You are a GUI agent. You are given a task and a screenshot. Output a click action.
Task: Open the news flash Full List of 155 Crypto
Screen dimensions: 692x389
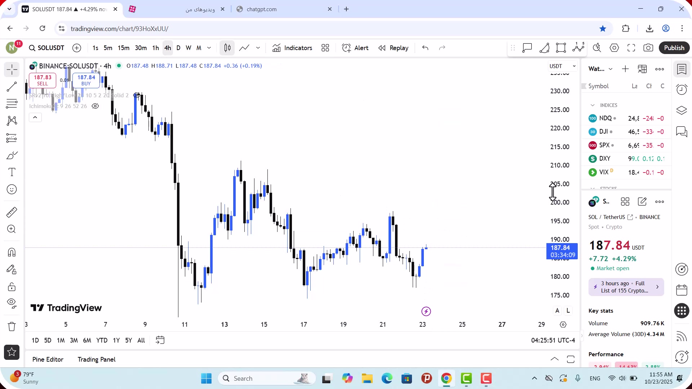(x=626, y=287)
